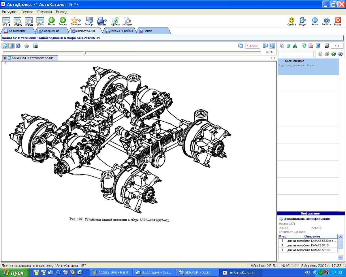Viewport: 346px width, 277px height.
Task: Close the КамАЗ 5511 document tab
Action: pyautogui.click(x=5, y=58)
